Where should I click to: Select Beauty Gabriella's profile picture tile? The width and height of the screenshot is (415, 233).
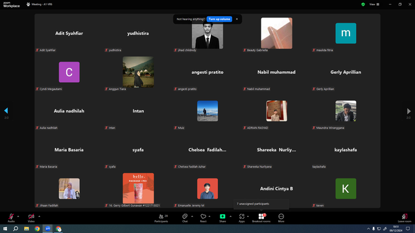277,33
